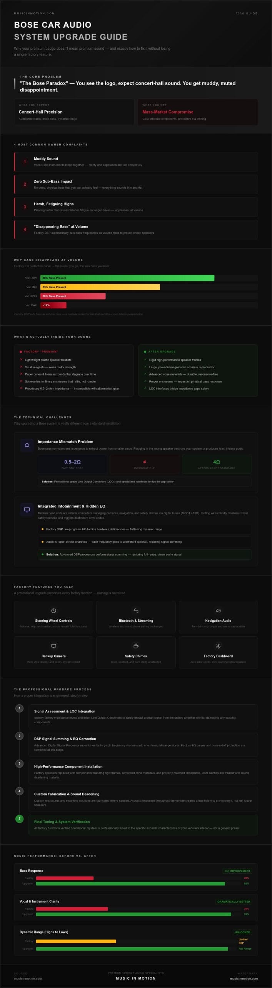Viewport: 272px width, 988px height.
Task: Click the Bluetooth & Streaming card icon
Action: tap(136, 611)
